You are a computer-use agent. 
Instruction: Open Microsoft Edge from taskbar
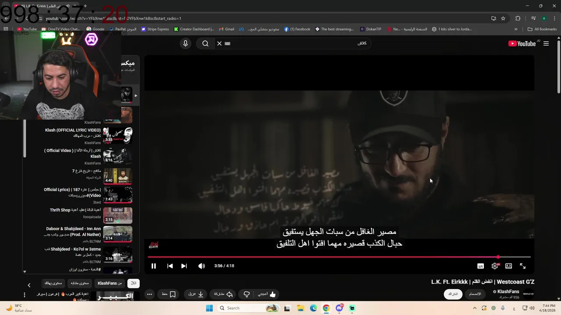[313, 308]
